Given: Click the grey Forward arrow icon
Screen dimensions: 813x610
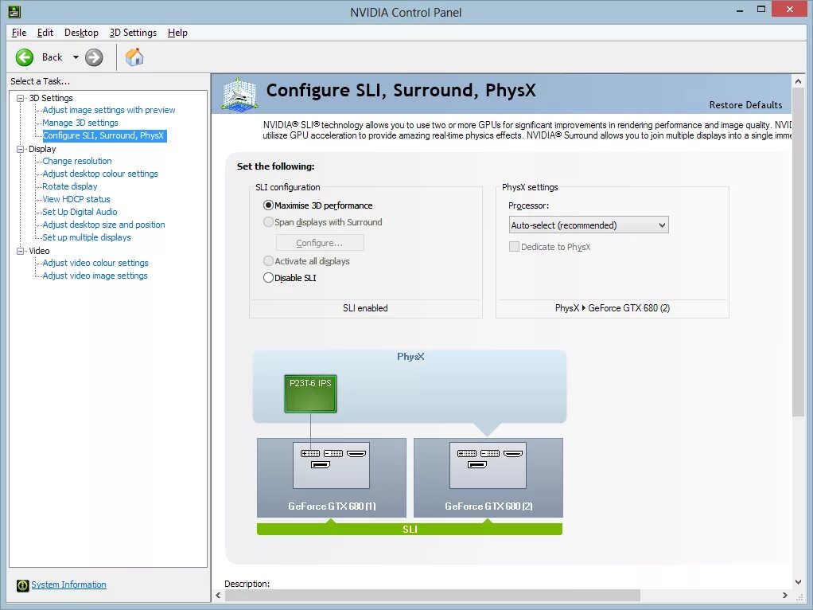Looking at the screenshot, I should [94, 57].
